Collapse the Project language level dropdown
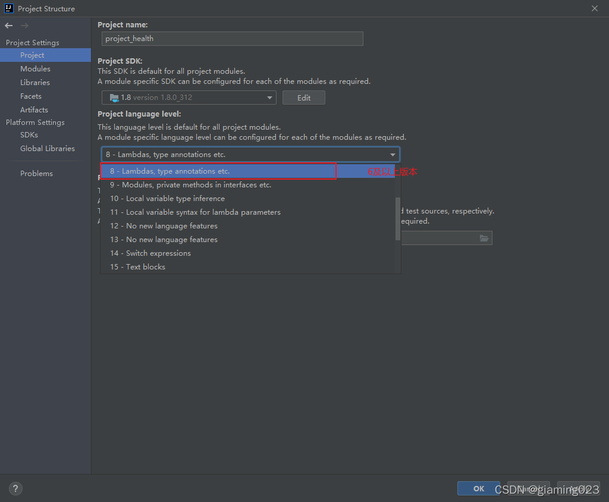The width and height of the screenshot is (609, 502). [x=393, y=153]
